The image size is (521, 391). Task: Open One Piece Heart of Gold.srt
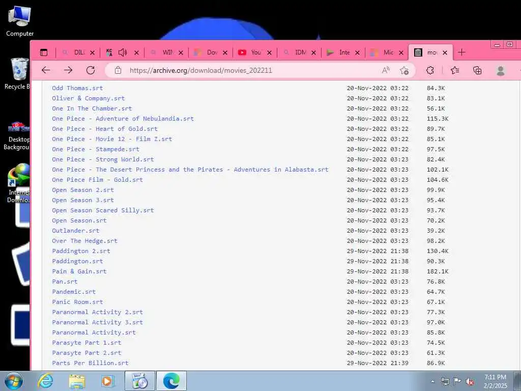(105, 129)
